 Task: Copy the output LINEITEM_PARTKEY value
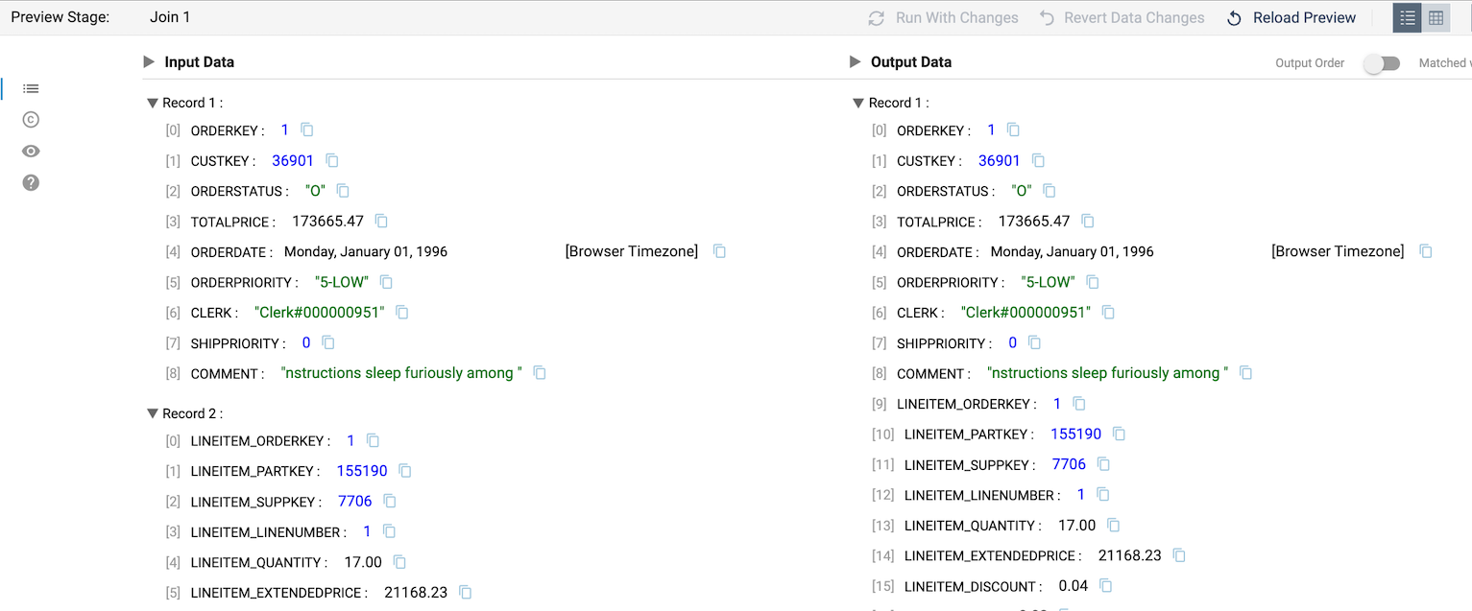(1119, 435)
